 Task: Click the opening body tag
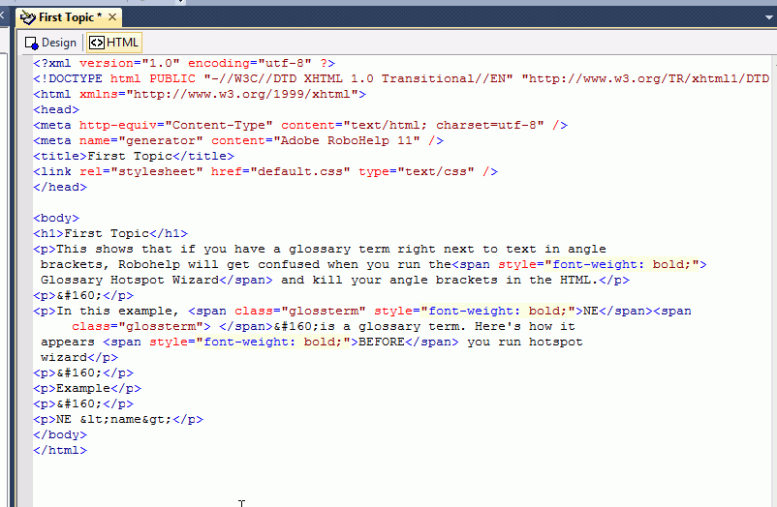pos(56,218)
